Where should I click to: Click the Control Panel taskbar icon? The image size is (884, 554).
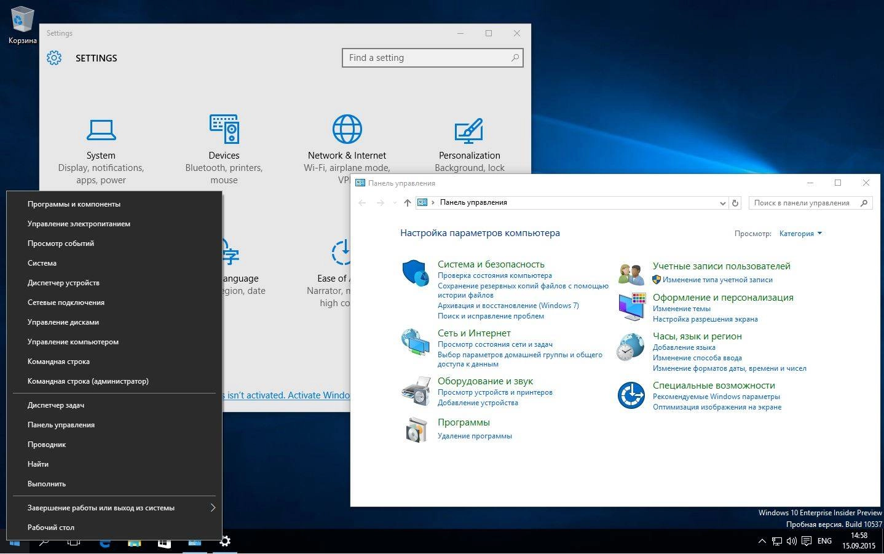coord(194,542)
